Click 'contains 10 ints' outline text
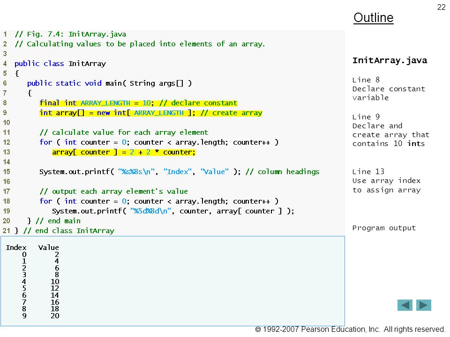This screenshot has height=337, width=450. click(389, 144)
